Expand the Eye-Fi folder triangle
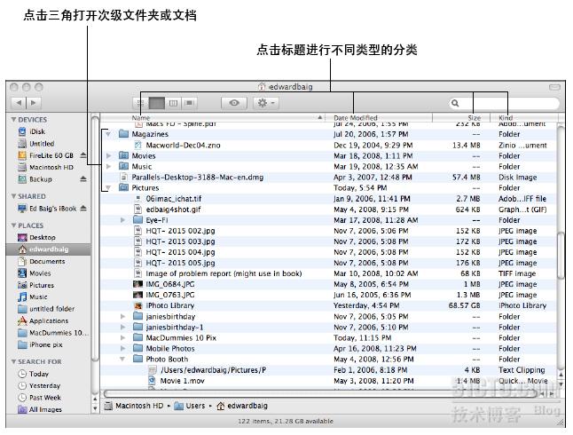This screenshot has height=435, width=573. (123, 220)
